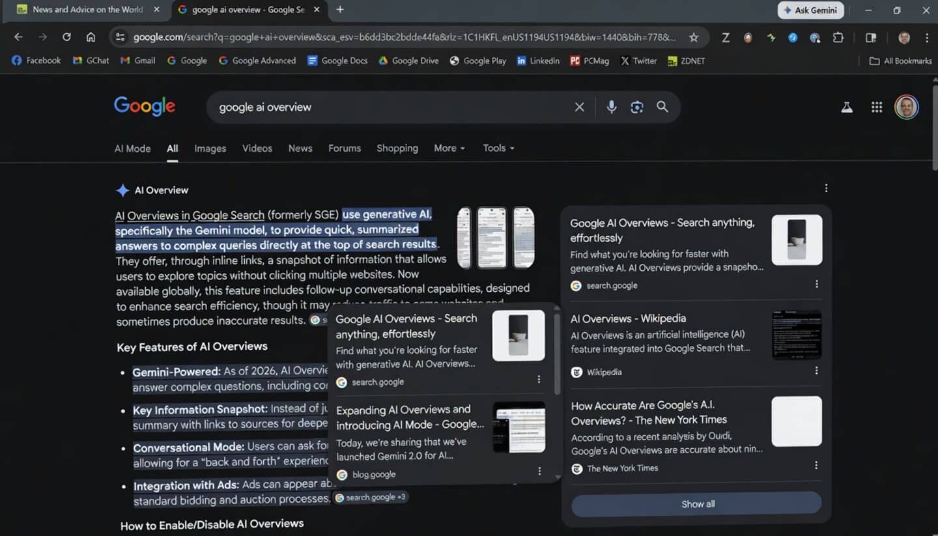Viewport: 938px width, 536px height.
Task: Reload the current page
Action: click(66, 37)
